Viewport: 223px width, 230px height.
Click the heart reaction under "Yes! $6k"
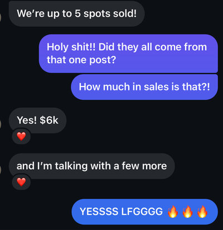(21, 136)
